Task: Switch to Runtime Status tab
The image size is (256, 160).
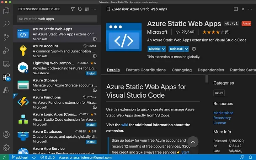Action: [243, 70]
